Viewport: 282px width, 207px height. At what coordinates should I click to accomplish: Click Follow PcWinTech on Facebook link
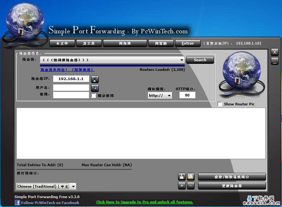click(x=50, y=203)
